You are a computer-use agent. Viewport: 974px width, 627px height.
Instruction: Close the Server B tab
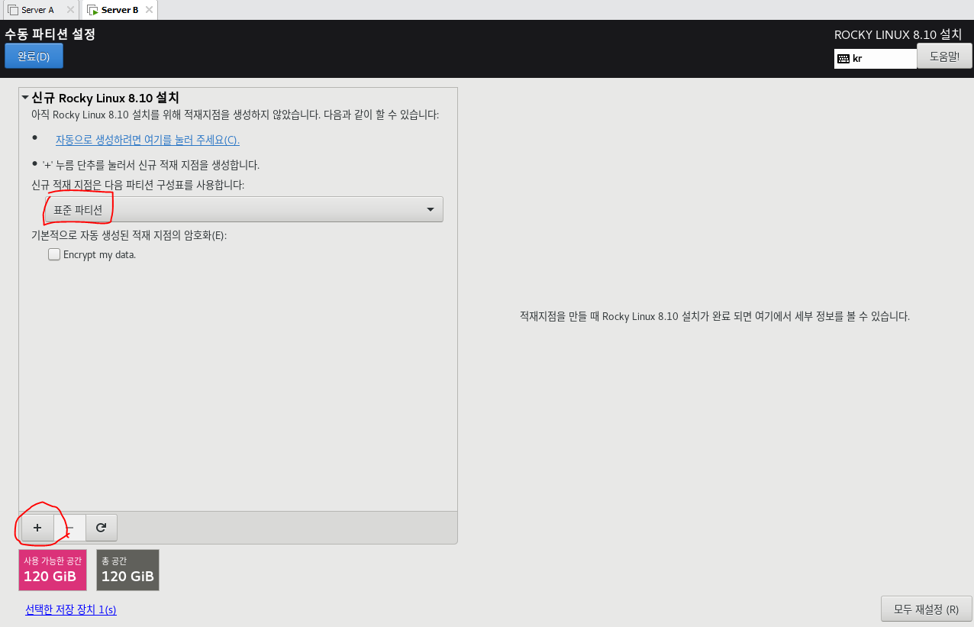coord(149,10)
